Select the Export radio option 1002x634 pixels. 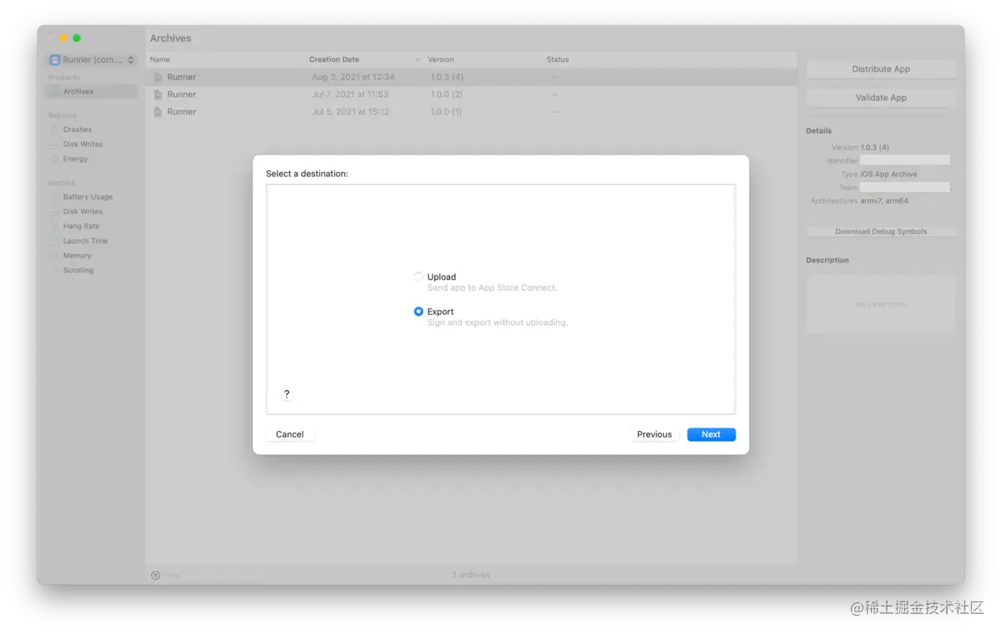(x=418, y=312)
